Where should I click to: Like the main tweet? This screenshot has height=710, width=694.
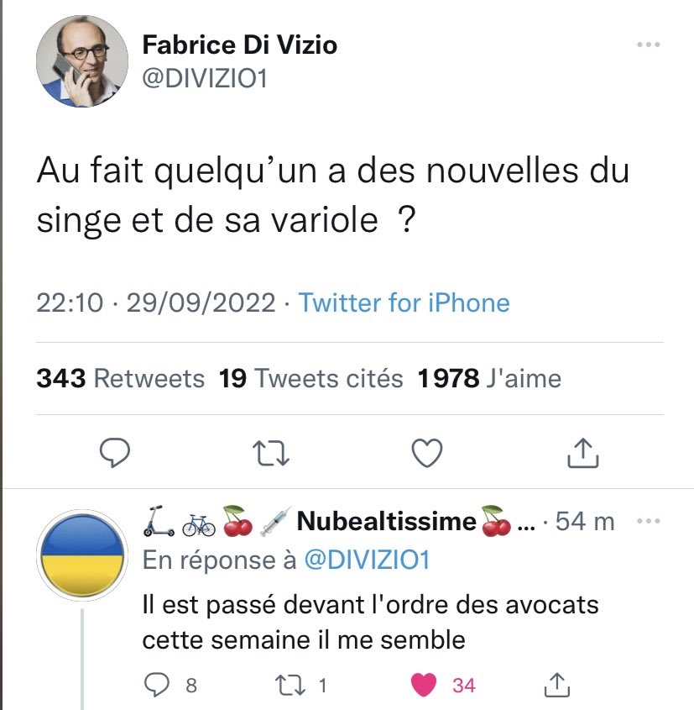pyautogui.click(x=428, y=453)
